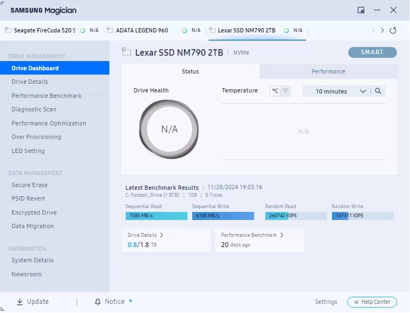This screenshot has width=410, height=313.
Task: Click the temperature search magnifier icon
Action: coord(378,91)
